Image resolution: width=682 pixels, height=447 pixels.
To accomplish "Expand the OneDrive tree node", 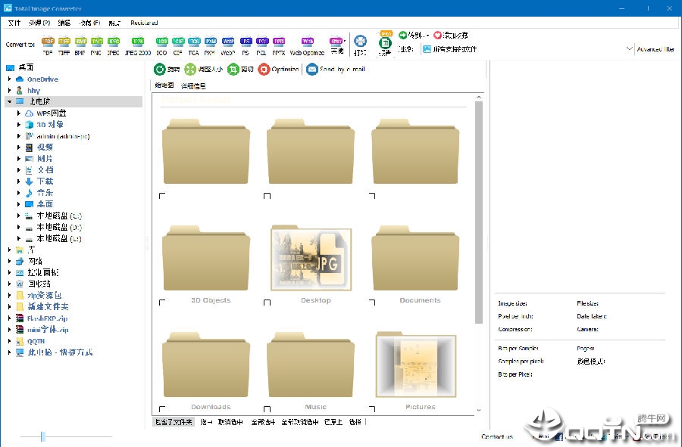I will [9, 79].
